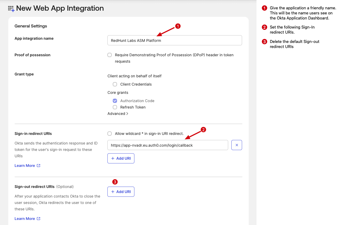Add a sign-out redirect URI

[x=121, y=192]
